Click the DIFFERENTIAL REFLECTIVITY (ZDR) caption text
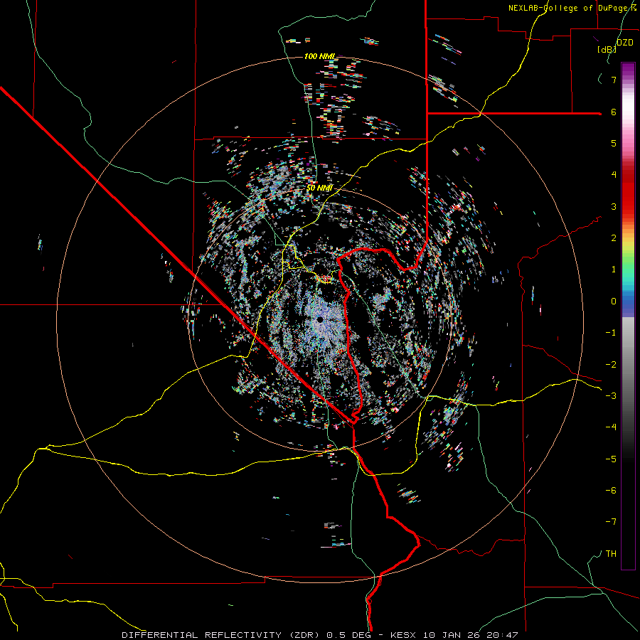 point(222,635)
